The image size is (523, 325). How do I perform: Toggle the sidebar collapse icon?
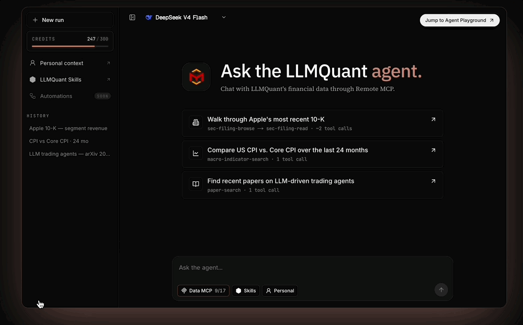(132, 17)
